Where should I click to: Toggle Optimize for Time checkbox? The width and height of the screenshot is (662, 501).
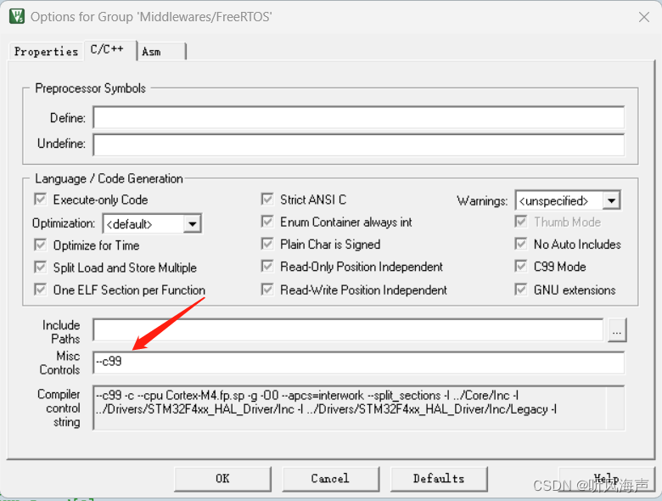(41, 245)
